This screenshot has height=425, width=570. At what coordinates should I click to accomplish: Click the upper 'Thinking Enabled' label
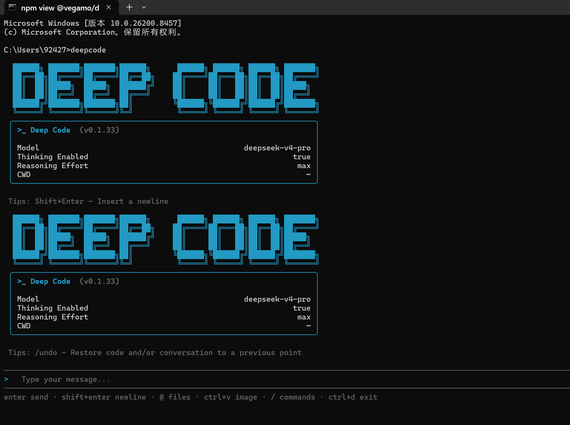tap(52, 157)
